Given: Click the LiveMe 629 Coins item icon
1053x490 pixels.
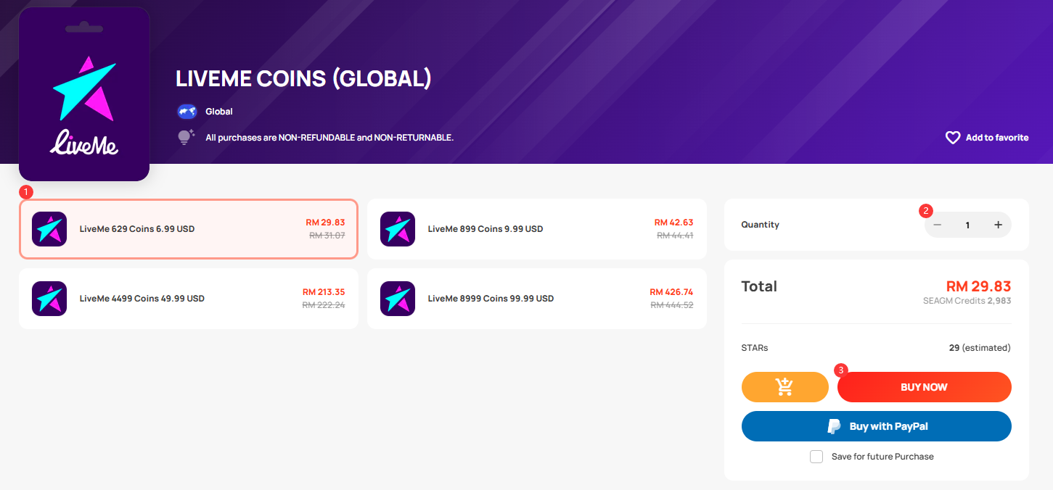Looking at the screenshot, I should 49,229.
